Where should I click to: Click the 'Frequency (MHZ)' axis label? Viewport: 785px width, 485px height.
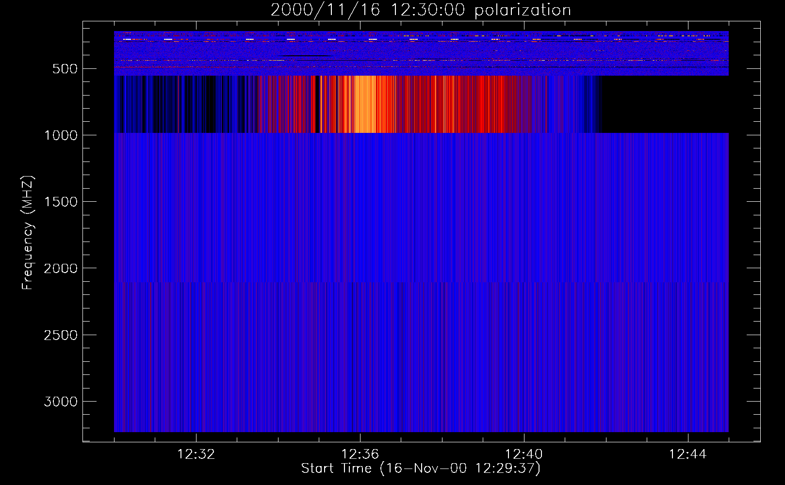tap(28, 233)
